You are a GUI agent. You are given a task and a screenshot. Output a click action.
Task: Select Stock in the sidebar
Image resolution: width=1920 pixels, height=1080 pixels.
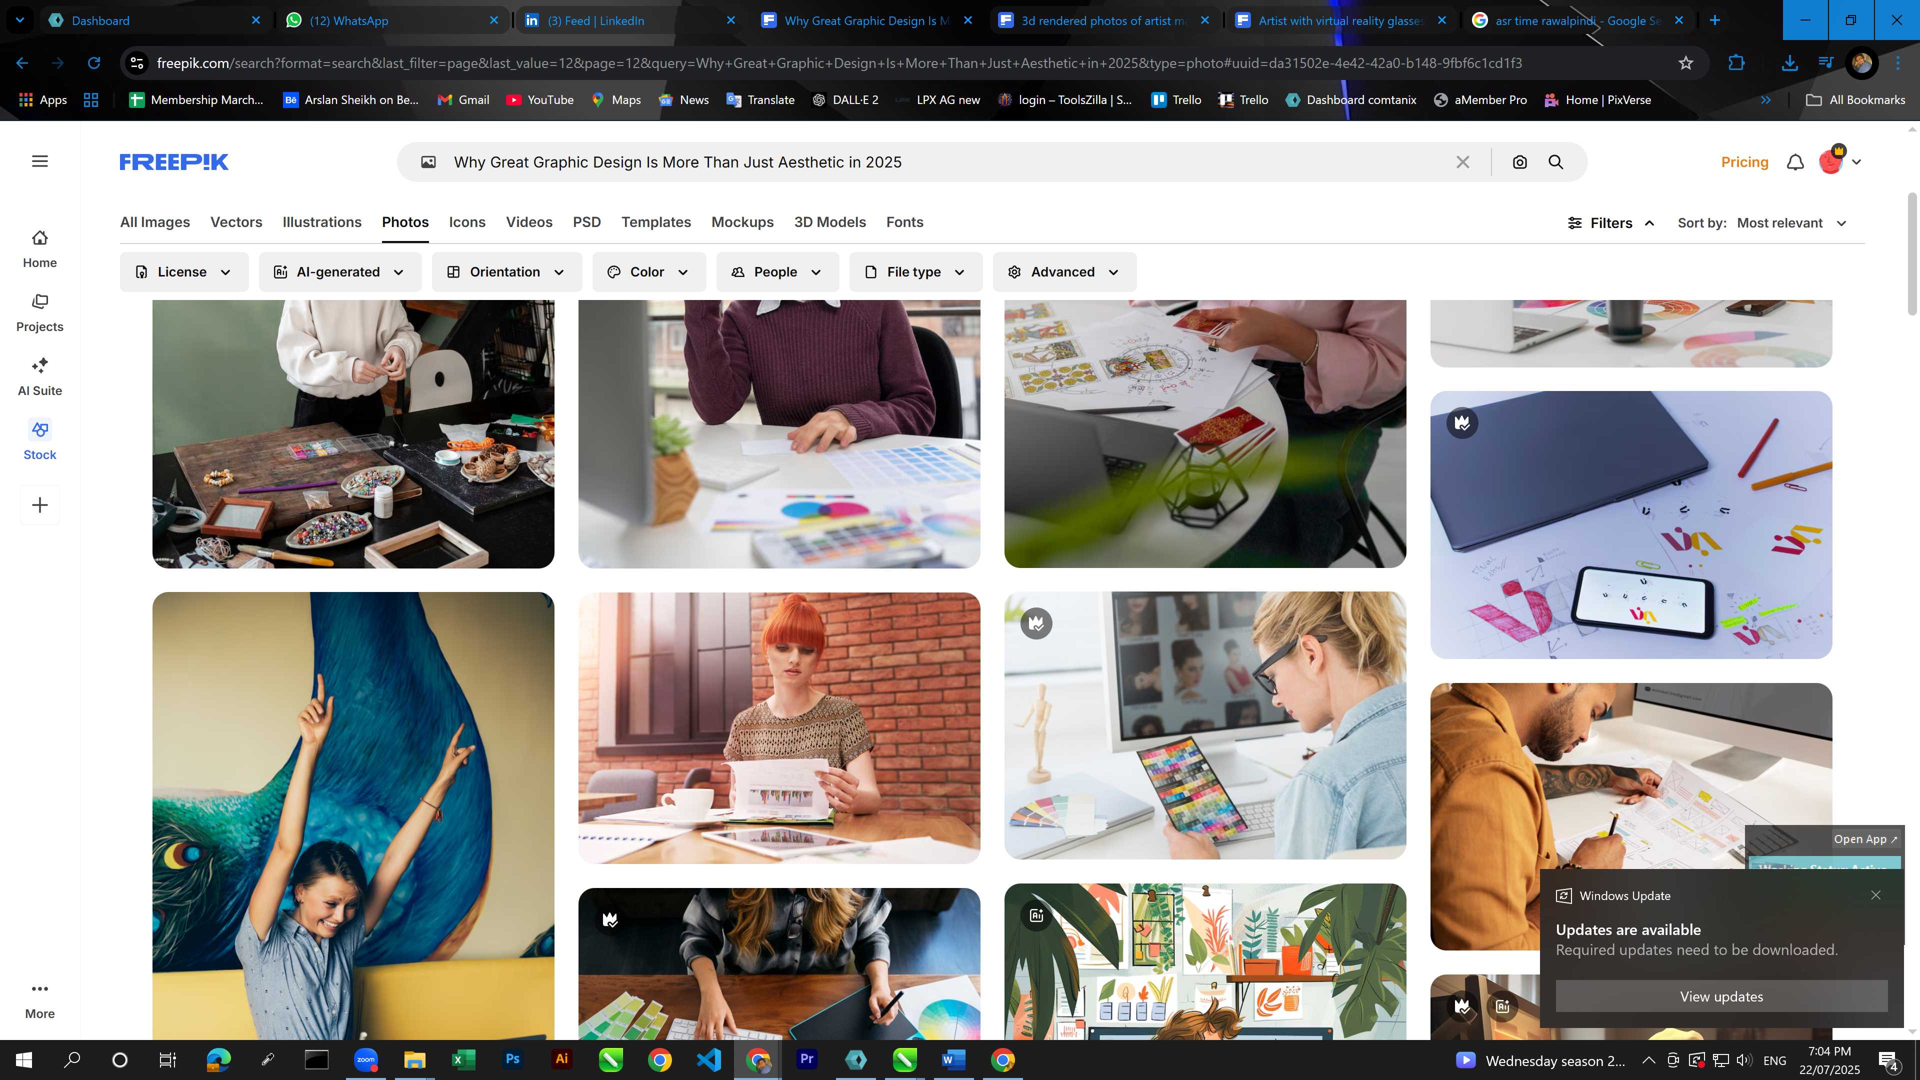(39, 441)
